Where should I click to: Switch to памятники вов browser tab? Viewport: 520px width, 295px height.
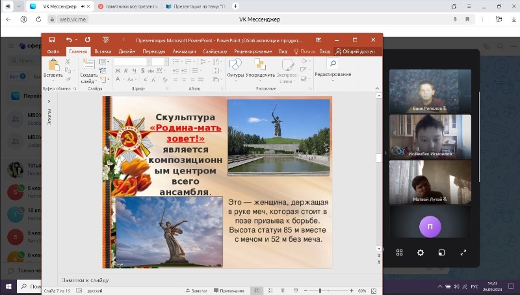(127, 6)
